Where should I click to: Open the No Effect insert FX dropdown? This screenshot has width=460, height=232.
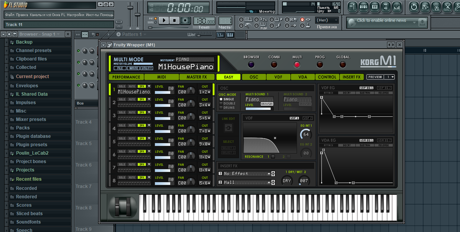coord(245,174)
